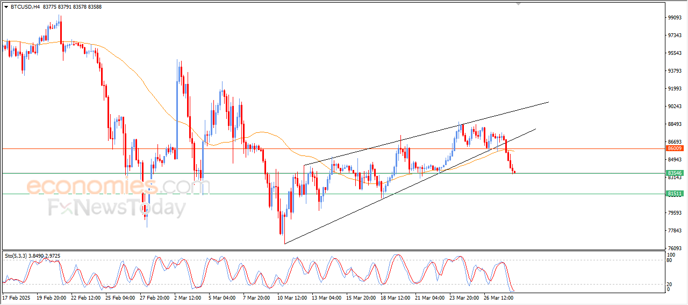Click the 7 Mar 20:00 time label

coord(257,297)
